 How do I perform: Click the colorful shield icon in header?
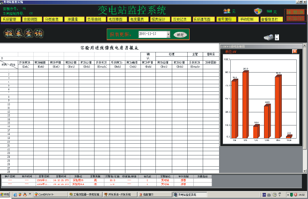[258, 11]
